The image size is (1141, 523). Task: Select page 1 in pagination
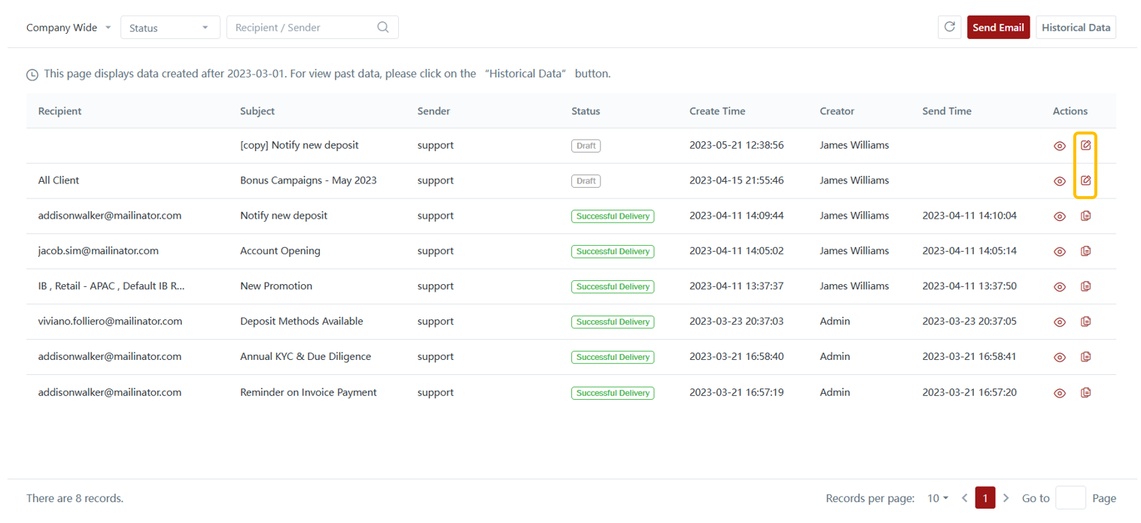(x=985, y=498)
